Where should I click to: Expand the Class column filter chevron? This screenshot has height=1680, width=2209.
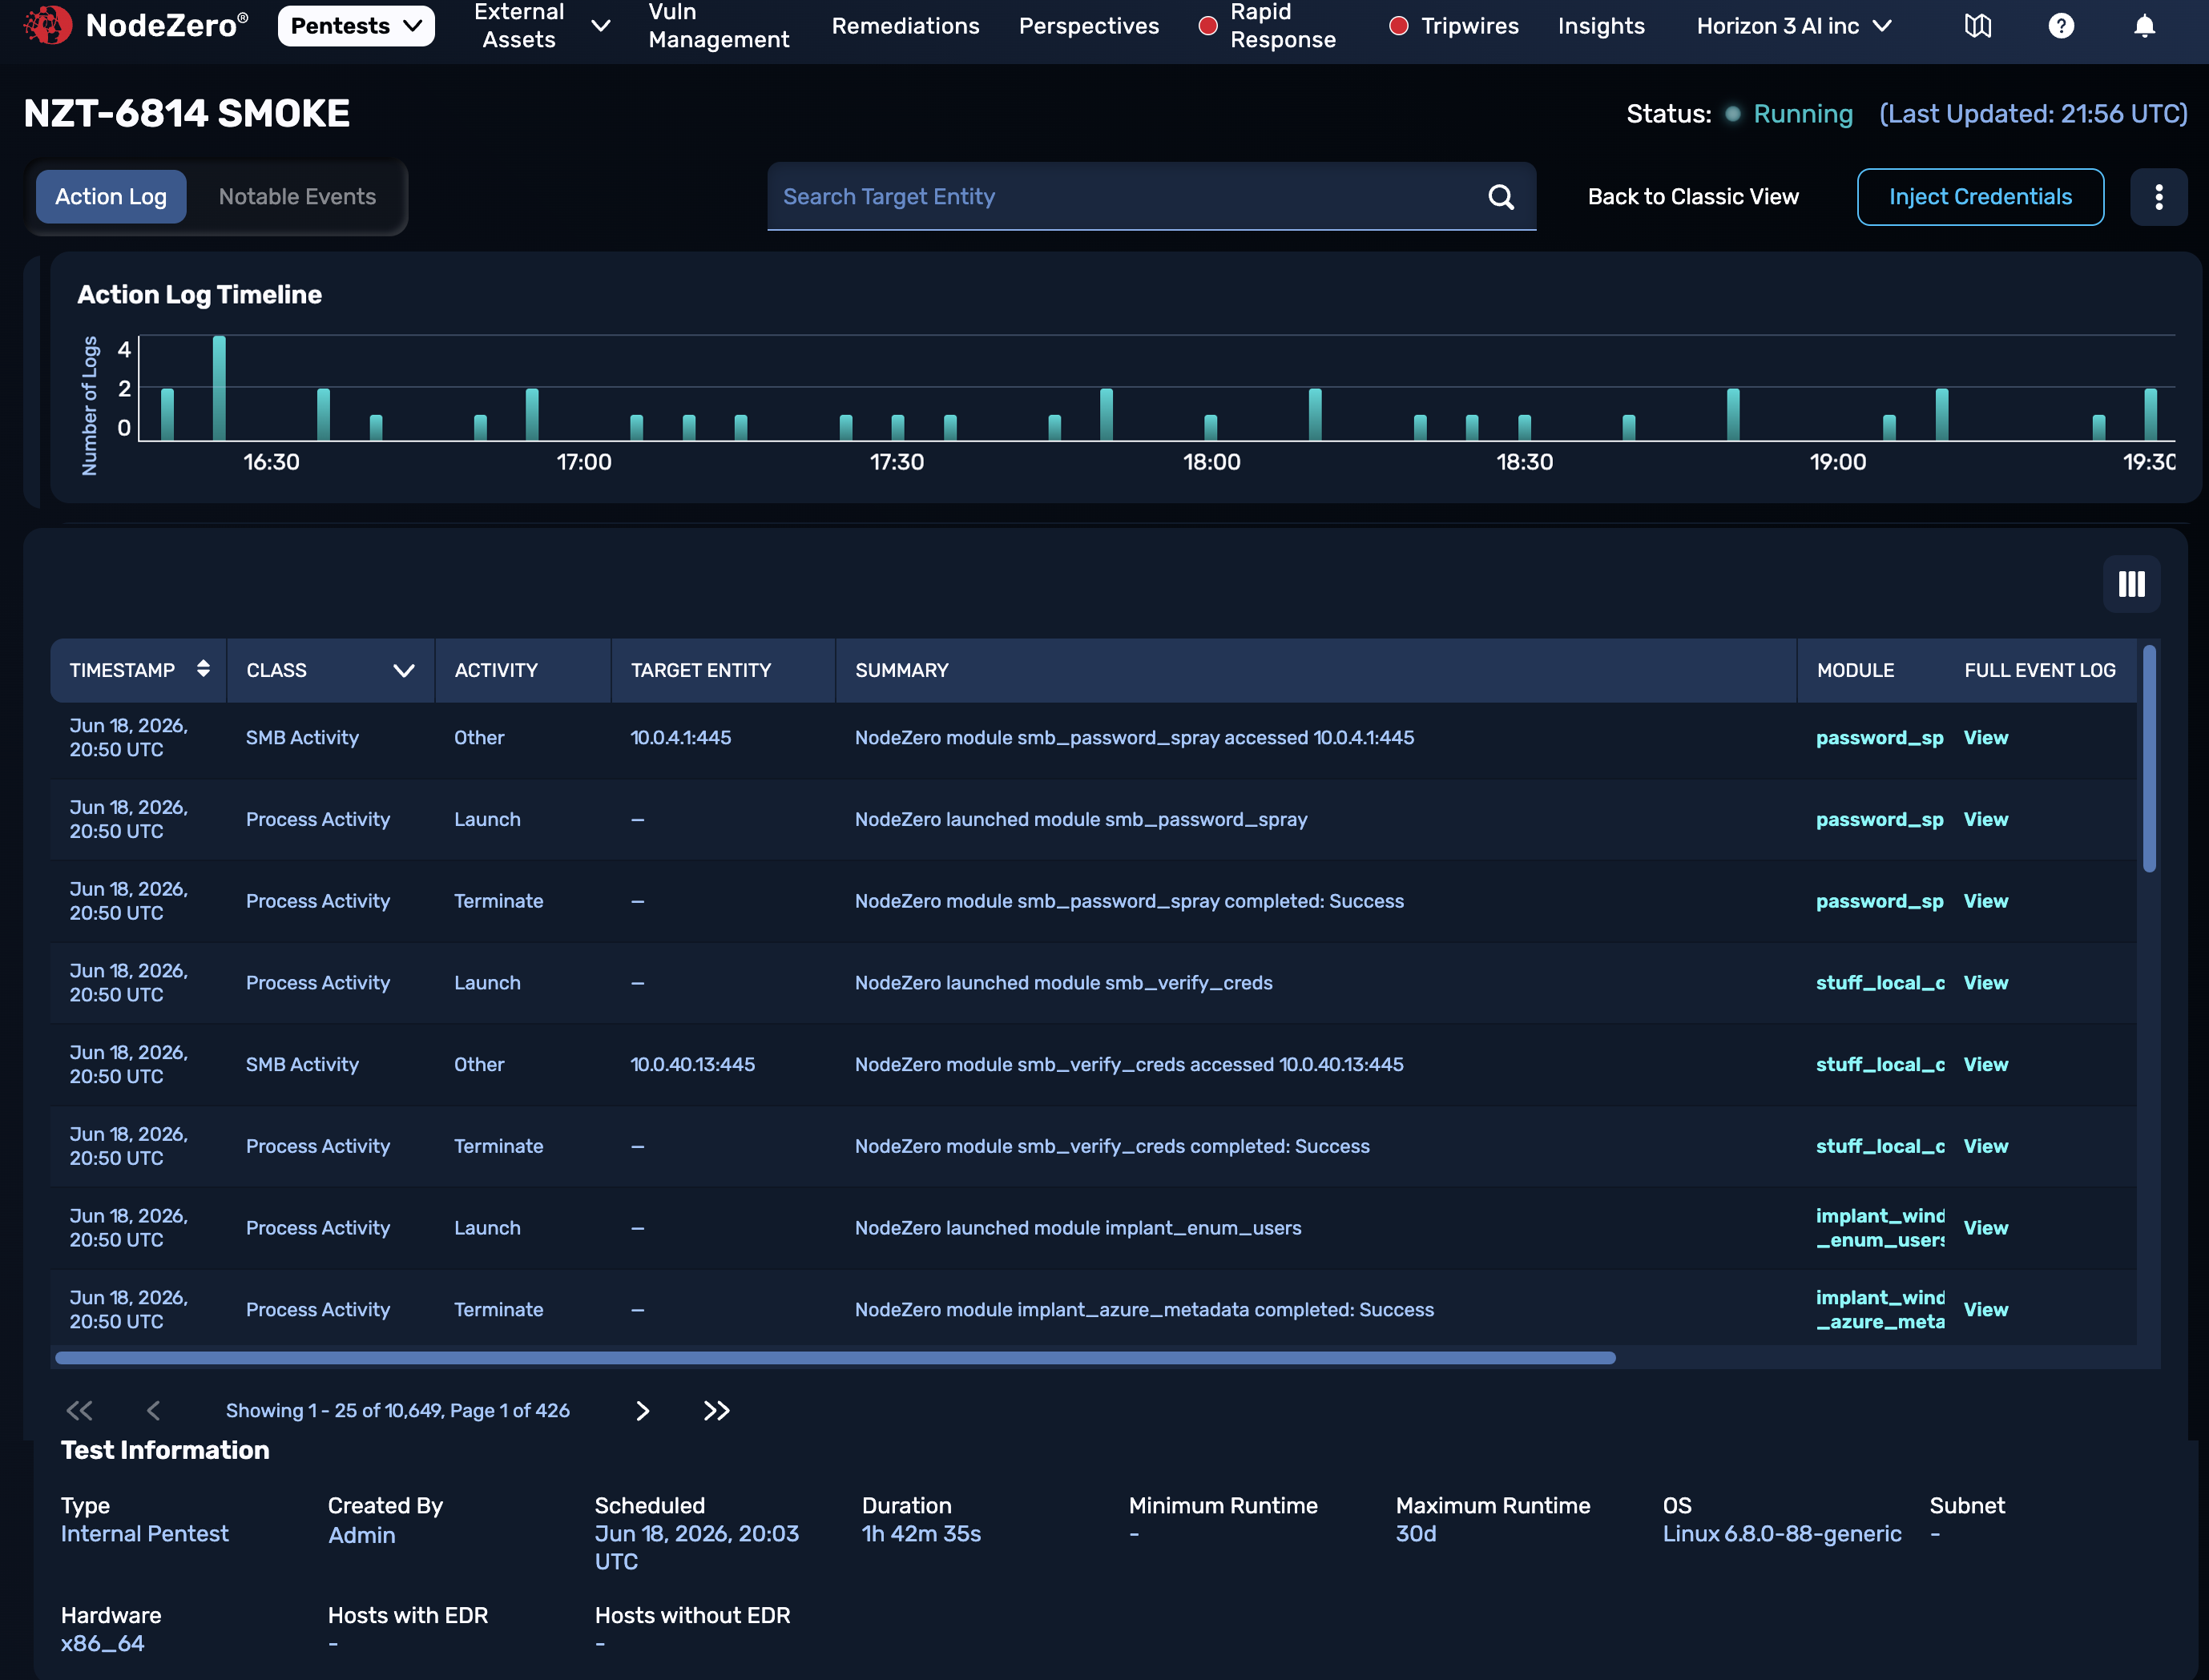tap(404, 670)
